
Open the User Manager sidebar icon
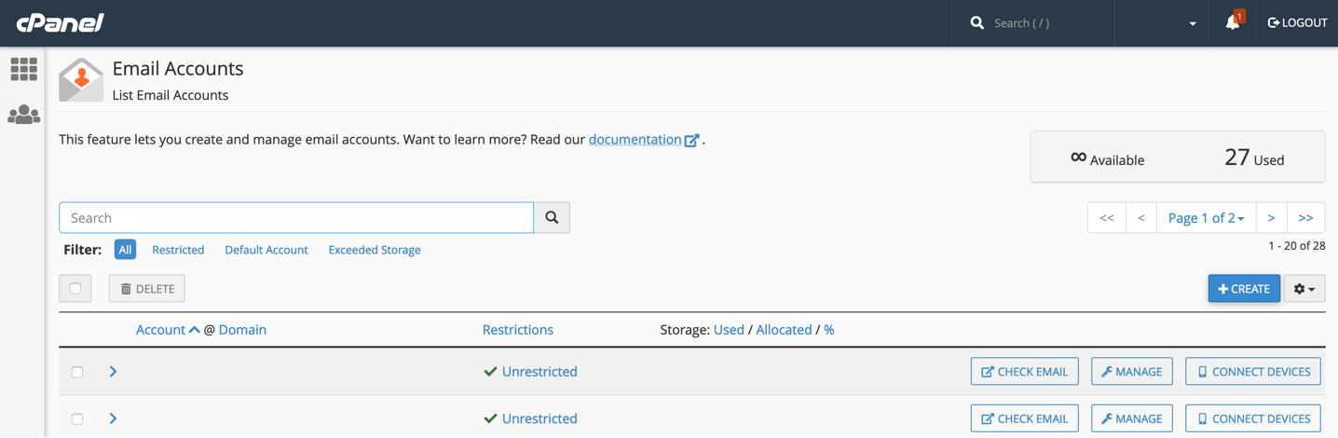(24, 116)
